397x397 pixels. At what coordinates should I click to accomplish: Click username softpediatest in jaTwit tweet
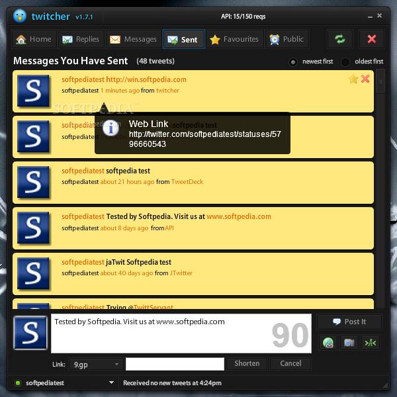[x=83, y=262]
